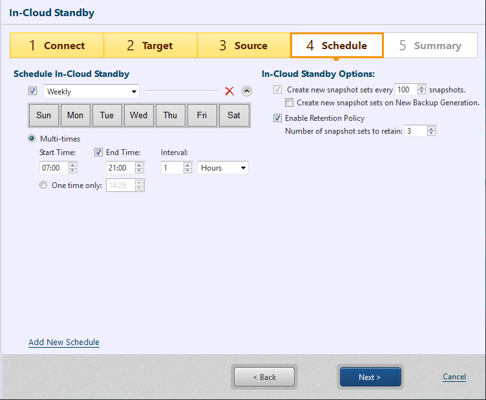The width and height of the screenshot is (486, 400).
Task: Click the Start Time 07:00 field
Action: click(x=53, y=168)
